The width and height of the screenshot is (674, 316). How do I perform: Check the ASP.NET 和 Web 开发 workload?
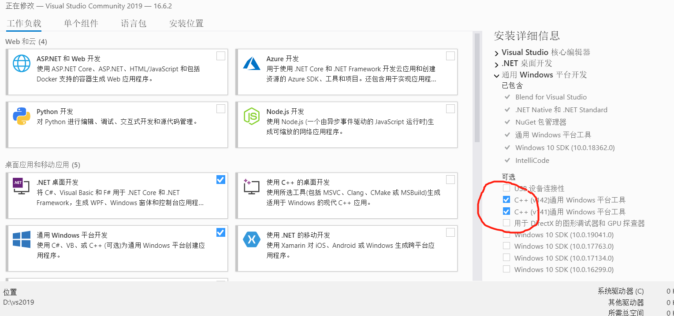(x=221, y=56)
